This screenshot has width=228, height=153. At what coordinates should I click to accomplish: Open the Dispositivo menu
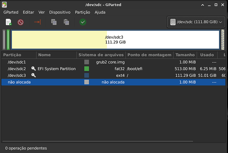(x=59, y=12)
